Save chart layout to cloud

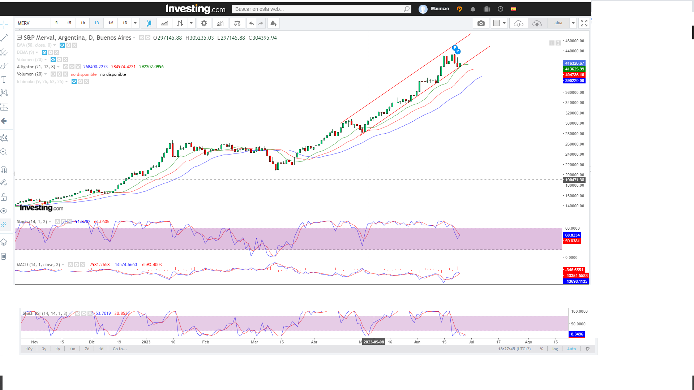click(x=537, y=23)
